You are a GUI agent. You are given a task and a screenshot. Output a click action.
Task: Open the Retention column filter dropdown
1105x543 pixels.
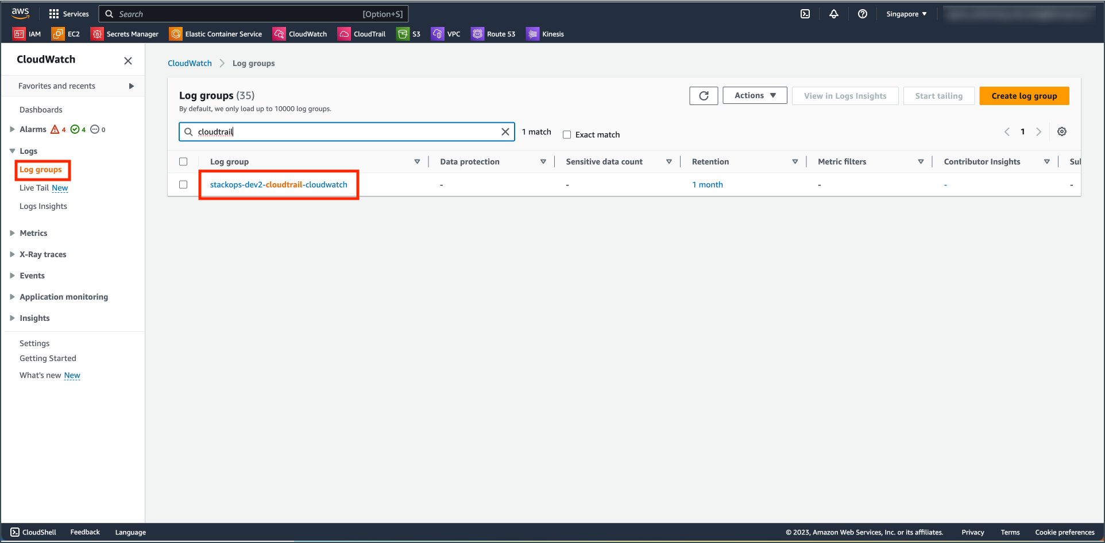pos(795,161)
